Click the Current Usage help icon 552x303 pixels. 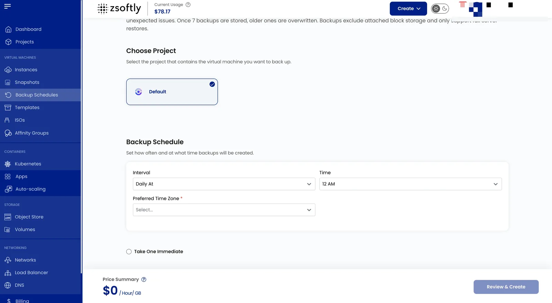tap(188, 4)
